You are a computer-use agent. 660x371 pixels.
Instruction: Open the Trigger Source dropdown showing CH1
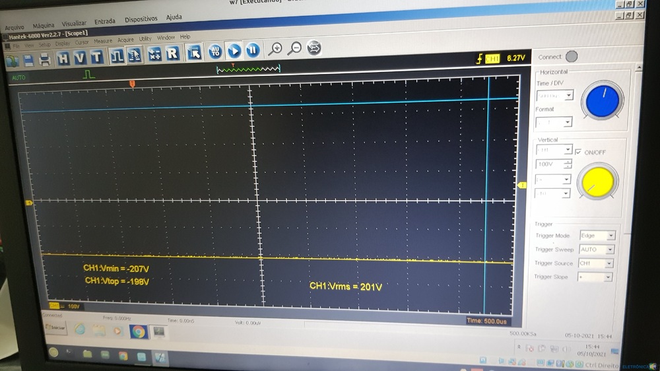595,263
